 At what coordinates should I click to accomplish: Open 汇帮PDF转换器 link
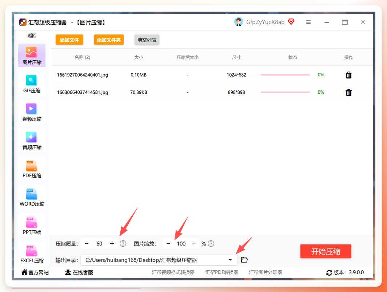click(222, 272)
